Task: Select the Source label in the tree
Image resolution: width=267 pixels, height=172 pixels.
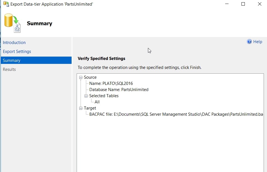Action: [90, 77]
